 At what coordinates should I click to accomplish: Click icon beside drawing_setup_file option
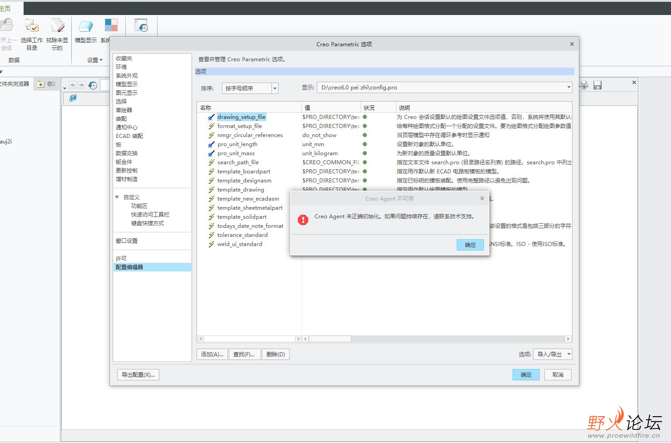[211, 117]
